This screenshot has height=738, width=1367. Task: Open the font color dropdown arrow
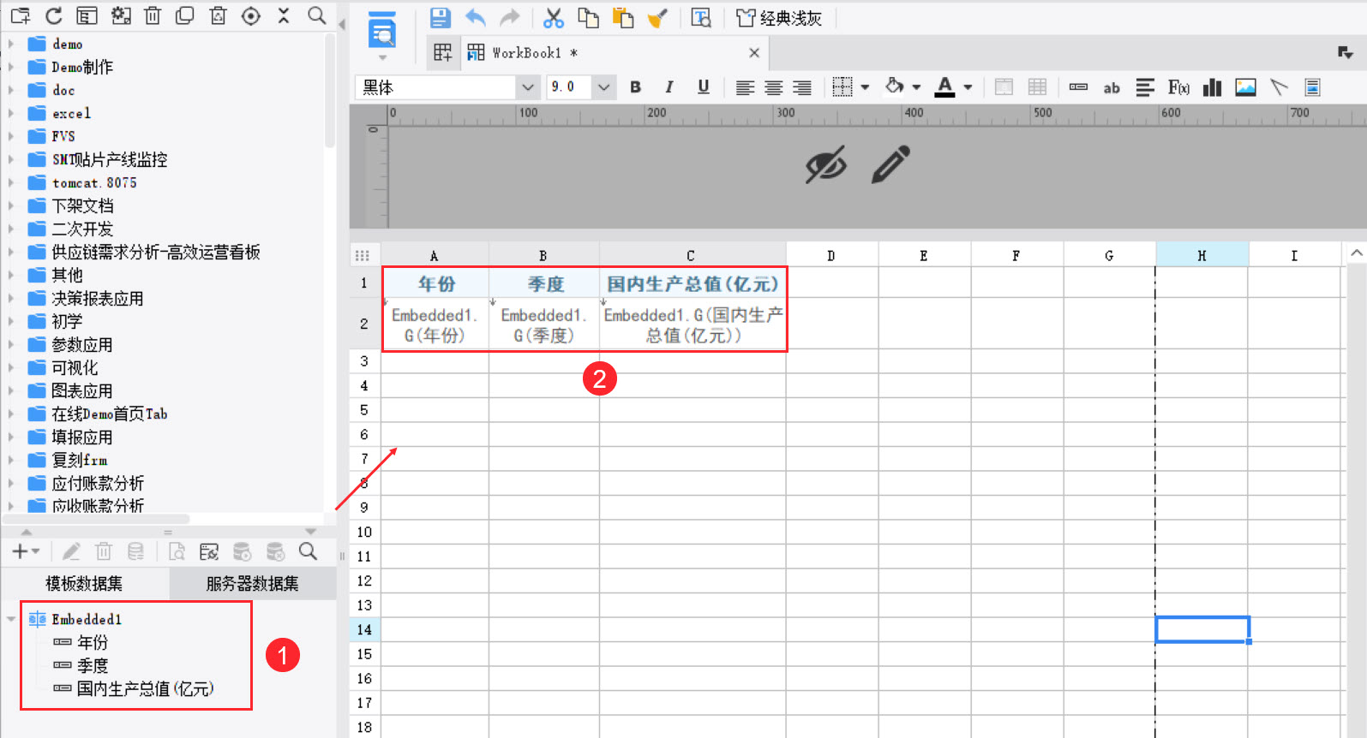click(968, 87)
